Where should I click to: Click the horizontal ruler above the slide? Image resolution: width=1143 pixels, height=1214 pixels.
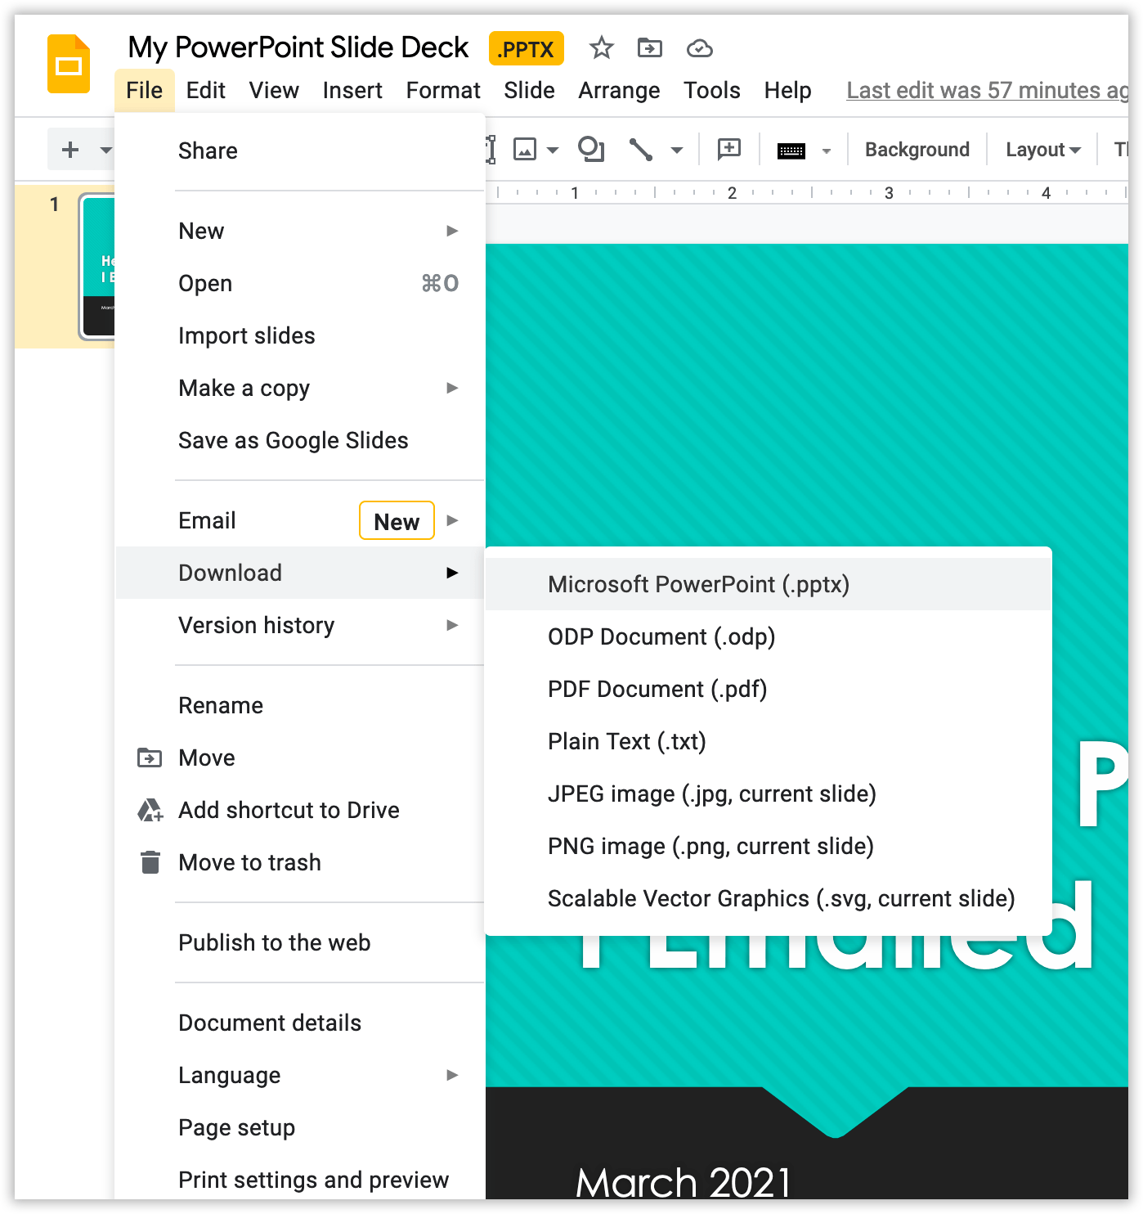tap(807, 193)
